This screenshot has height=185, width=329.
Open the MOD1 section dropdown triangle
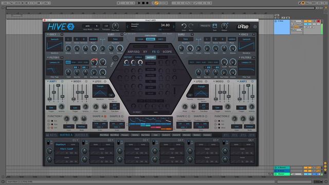(72, 81)
